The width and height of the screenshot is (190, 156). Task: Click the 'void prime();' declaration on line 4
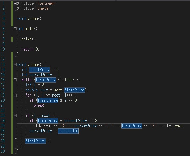(30, 19)
